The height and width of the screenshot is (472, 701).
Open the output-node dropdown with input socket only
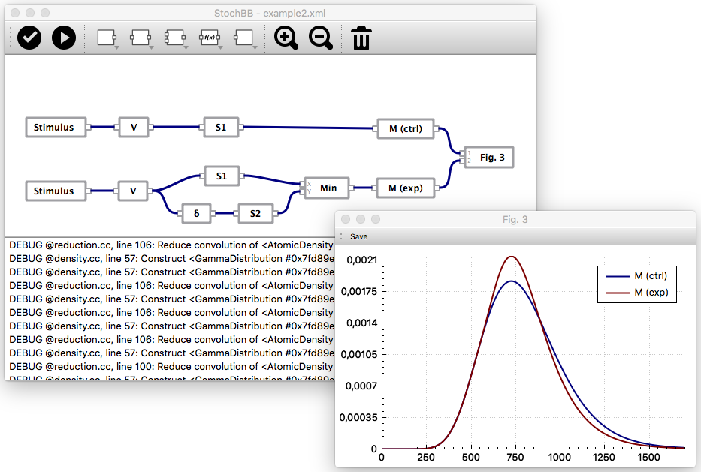(244, 38)
